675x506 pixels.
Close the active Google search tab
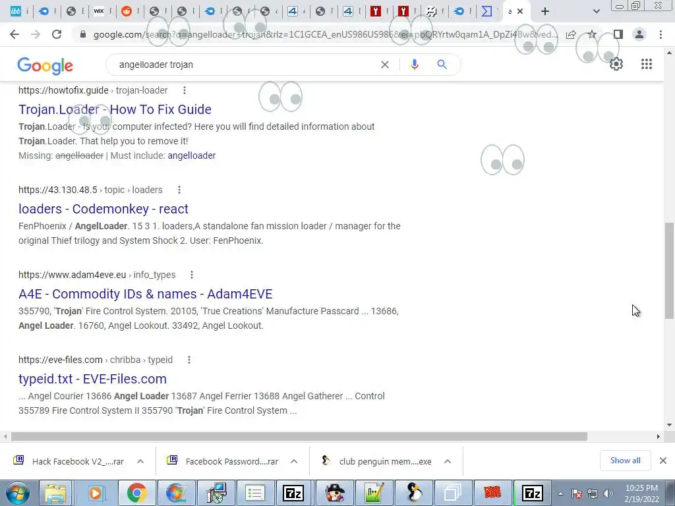[520, 11]
